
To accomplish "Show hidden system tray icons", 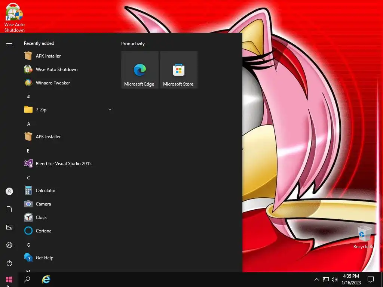I will 316,280.
